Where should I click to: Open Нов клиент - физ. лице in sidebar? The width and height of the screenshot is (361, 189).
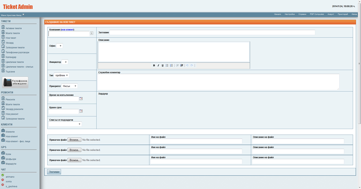[18, 141]
